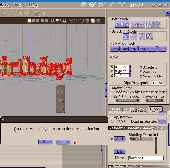Enable Soft Sel. checkbox

112,97
